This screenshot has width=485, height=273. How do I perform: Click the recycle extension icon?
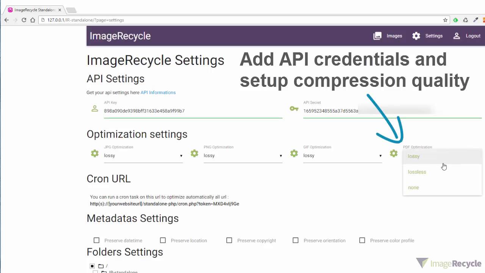465,20
